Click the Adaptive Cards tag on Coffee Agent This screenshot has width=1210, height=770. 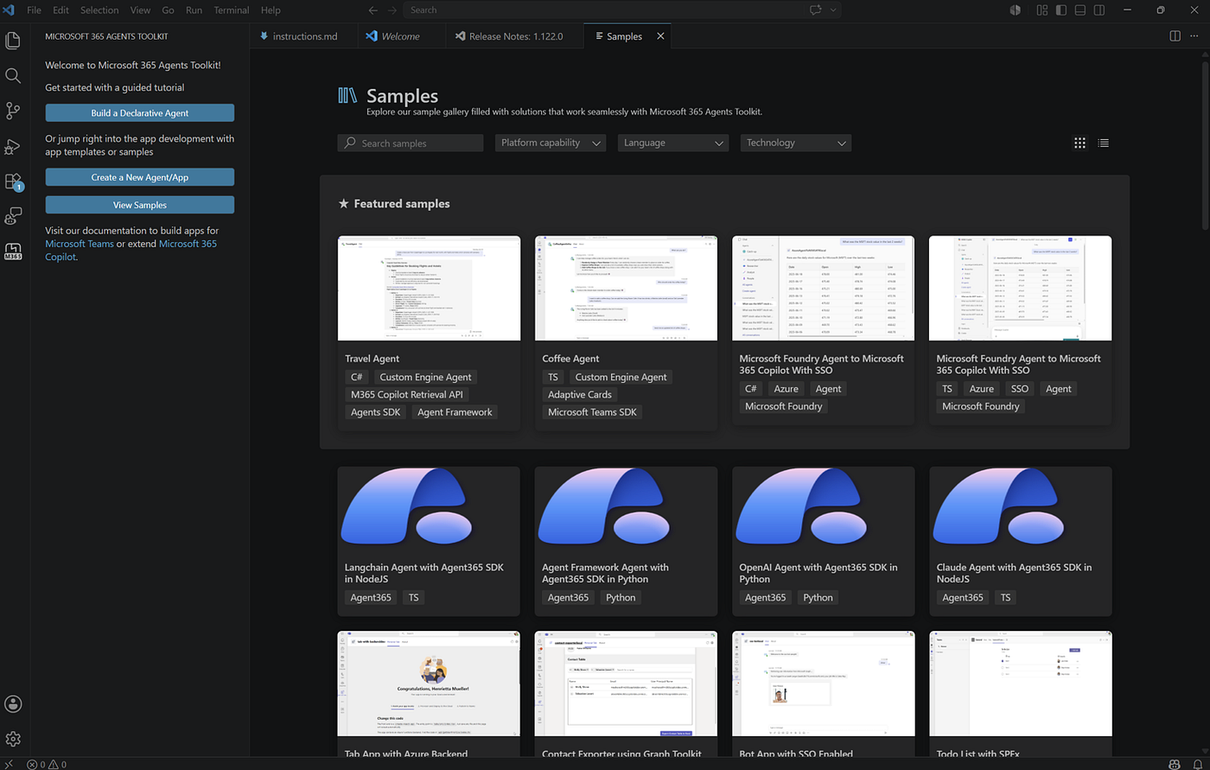(579, 394)
